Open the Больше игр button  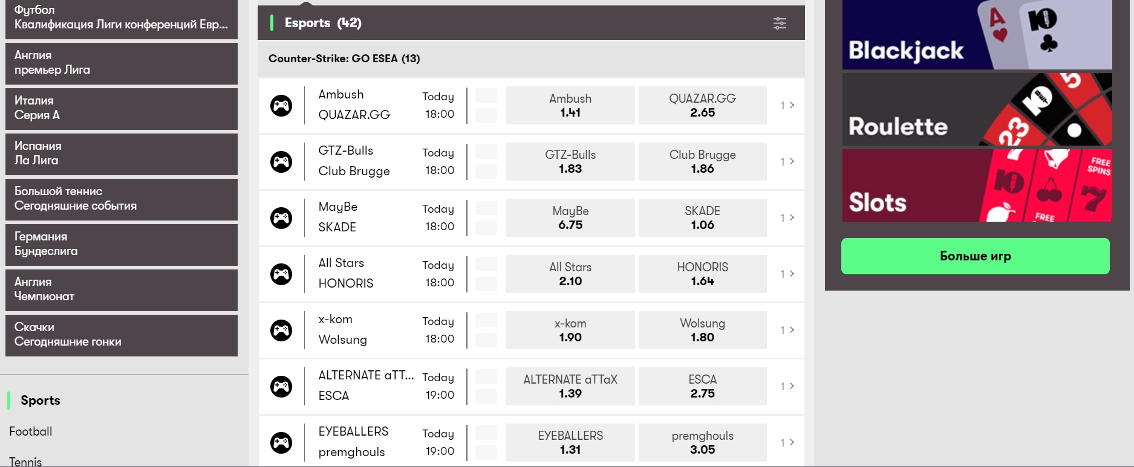pos(975,256)
